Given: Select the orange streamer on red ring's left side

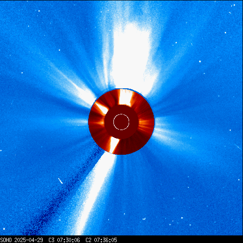Looking at the screenshot, I should [96, 122].
